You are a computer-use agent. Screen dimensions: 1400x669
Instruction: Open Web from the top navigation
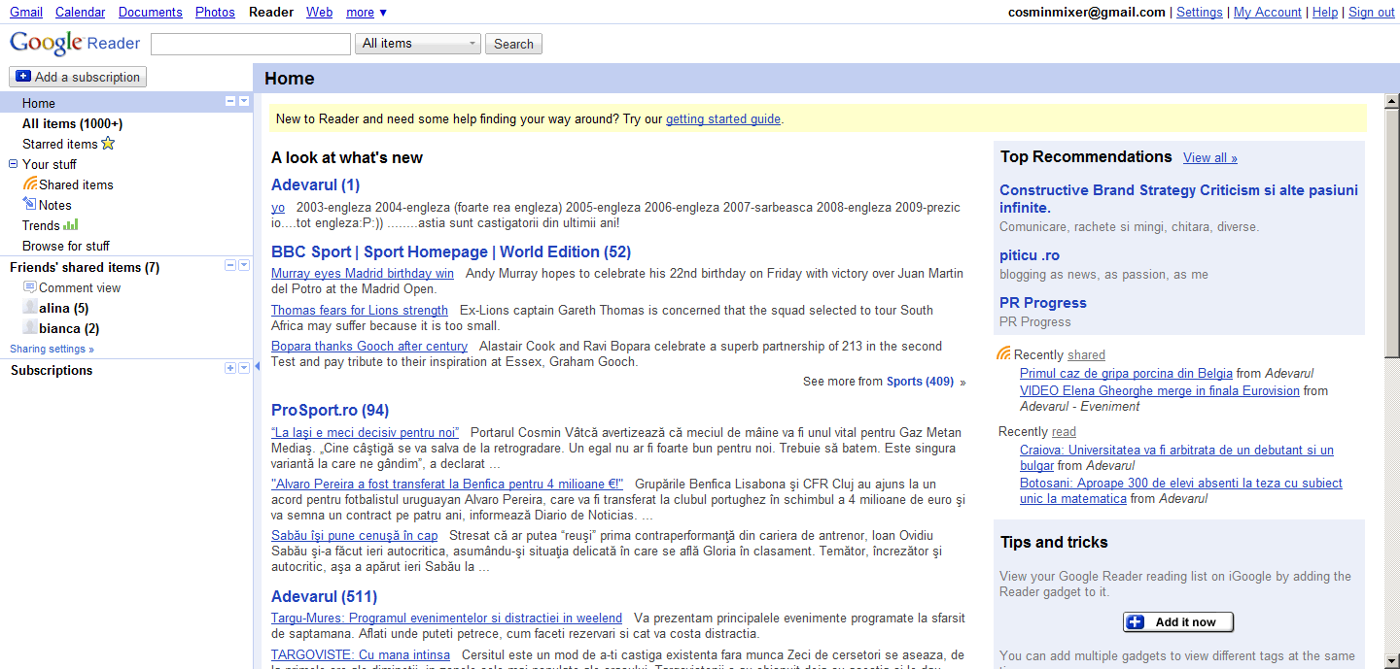(x=319, y=13)
